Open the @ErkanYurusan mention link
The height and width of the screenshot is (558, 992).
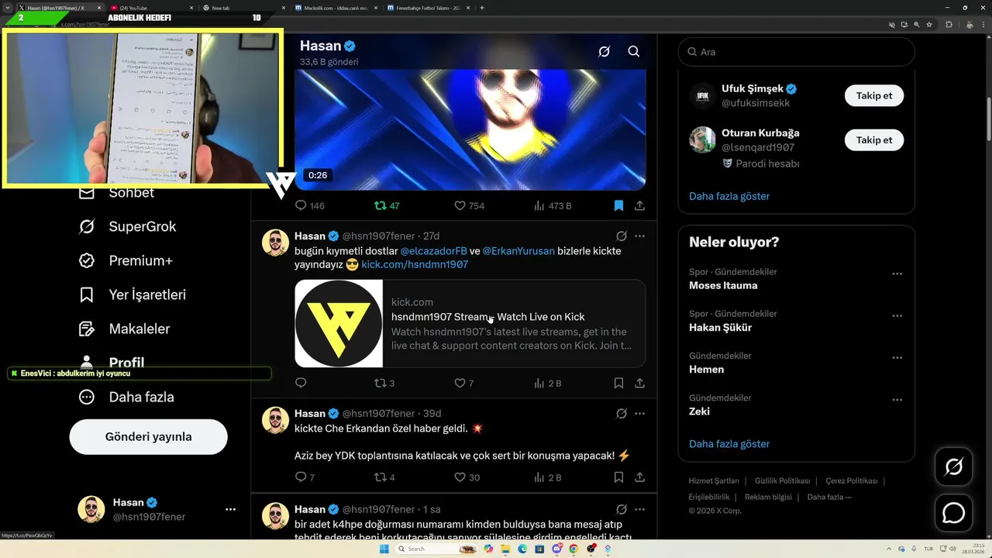click(x=518, y=251)
